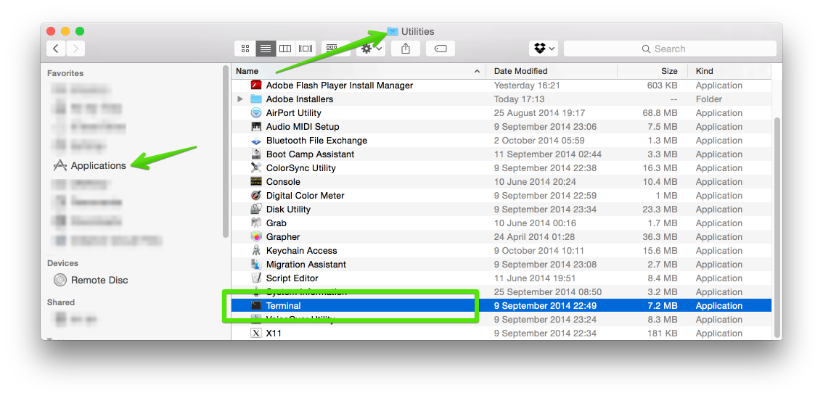The image size is (823, 398).
Task: Sort by the Size column header
Action: click(653, 71)
